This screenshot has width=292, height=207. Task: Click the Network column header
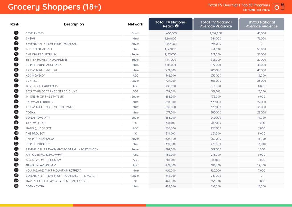[x=135, y=24]
